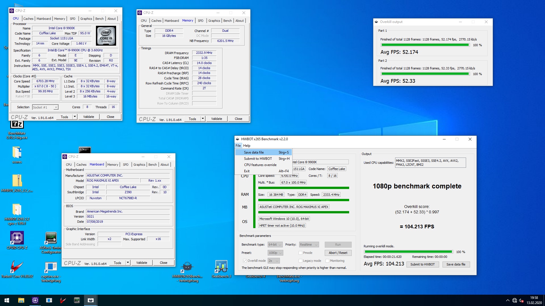Select Submit to HWBOT menu entry
This screenshot has height=306, width=545.
click(x=263, y=159)
